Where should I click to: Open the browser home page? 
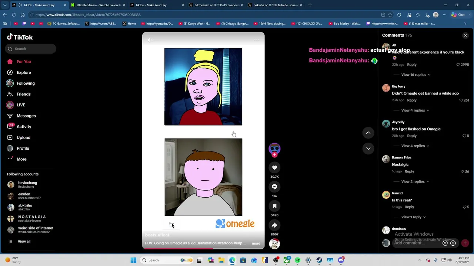pyautogui.click(x=23, y=15)
